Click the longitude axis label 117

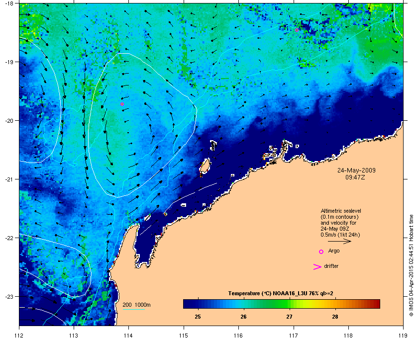tap(294, 336)
